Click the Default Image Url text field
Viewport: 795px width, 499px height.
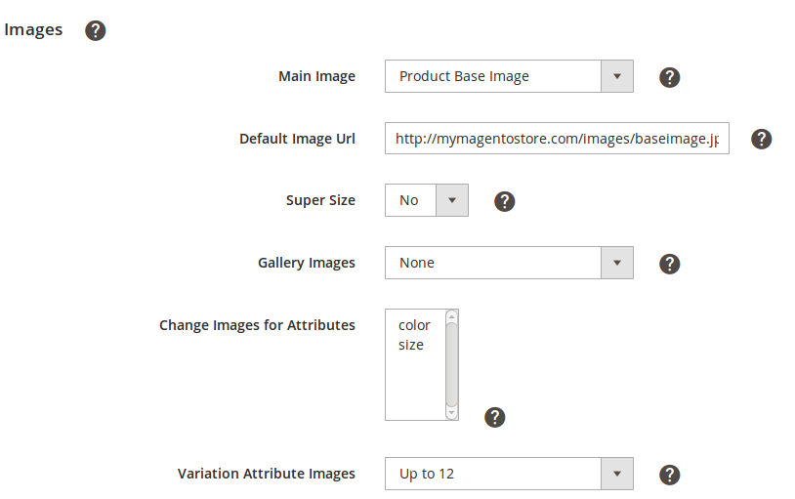(x=557, y=139)
